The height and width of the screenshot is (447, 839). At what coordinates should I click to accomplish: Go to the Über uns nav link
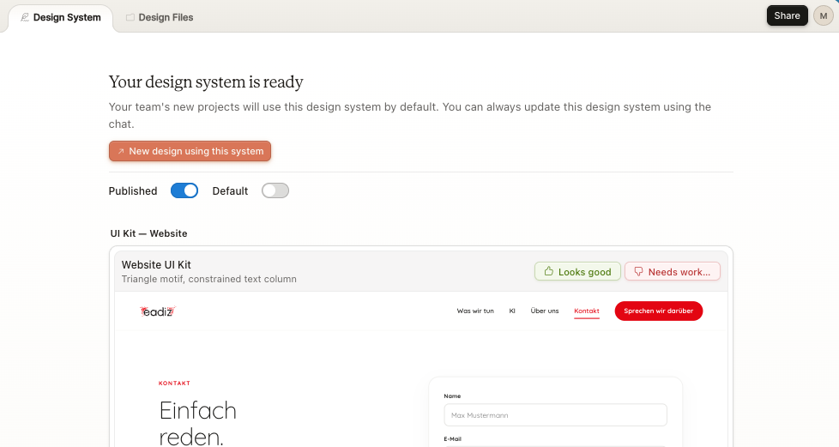(x=545, y=311)
